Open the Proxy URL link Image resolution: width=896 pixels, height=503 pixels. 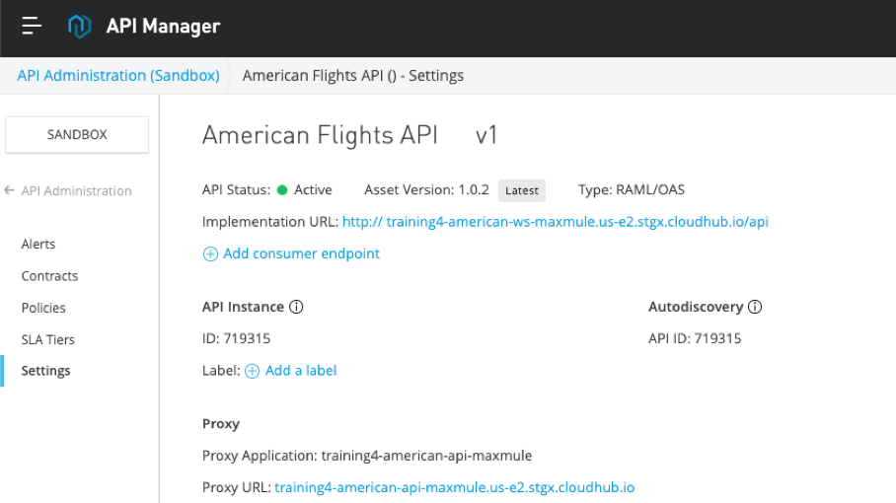point(454,487)
